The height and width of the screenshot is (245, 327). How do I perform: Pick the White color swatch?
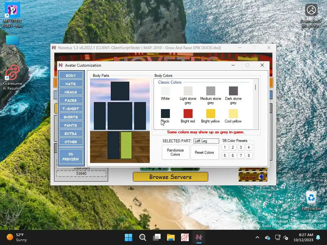tap(165, 91)
